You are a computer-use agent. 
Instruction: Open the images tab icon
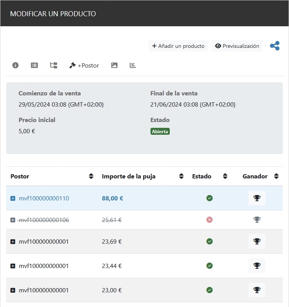(x=114, y=65)
